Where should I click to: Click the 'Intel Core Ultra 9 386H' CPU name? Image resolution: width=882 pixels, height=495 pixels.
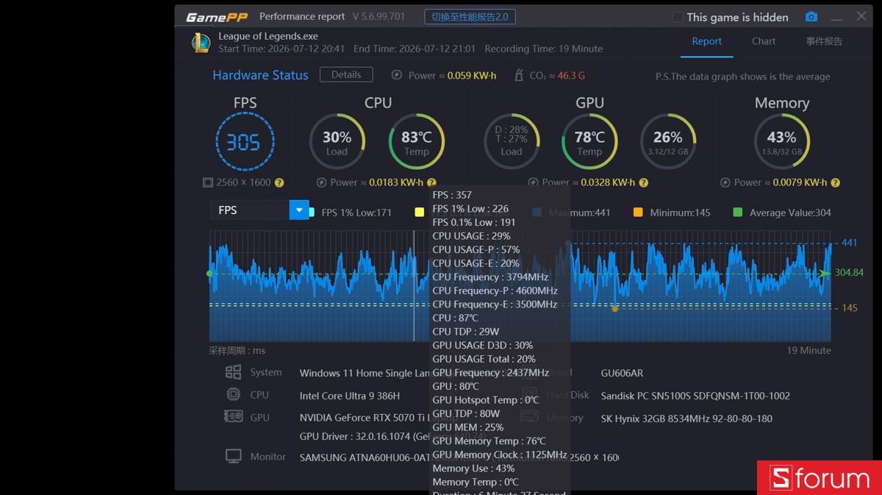pos(350,396)
